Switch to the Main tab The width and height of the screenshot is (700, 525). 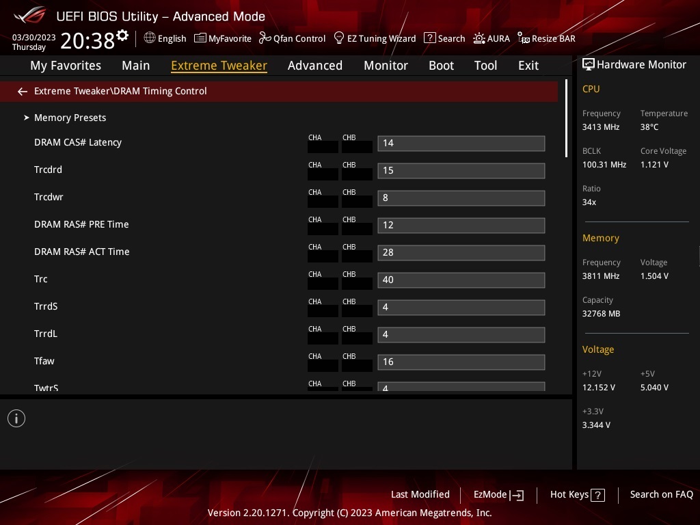click(x=136, y=66)
